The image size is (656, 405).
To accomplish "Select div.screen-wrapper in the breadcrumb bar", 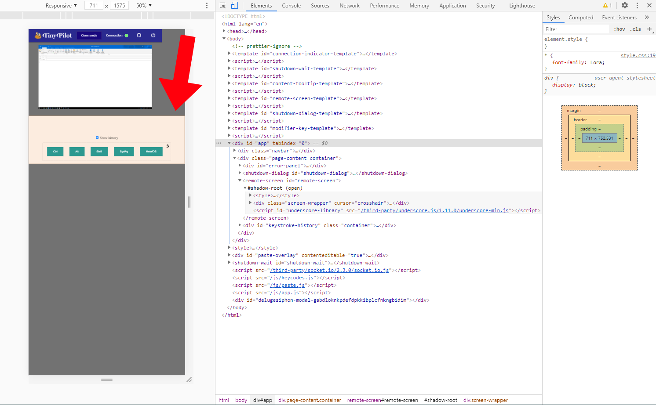I will [x=485, y=400].
